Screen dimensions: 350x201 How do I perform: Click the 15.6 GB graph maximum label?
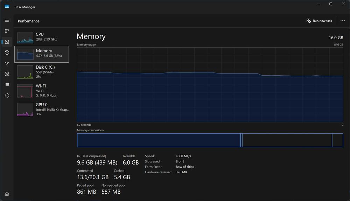(338, 45)
